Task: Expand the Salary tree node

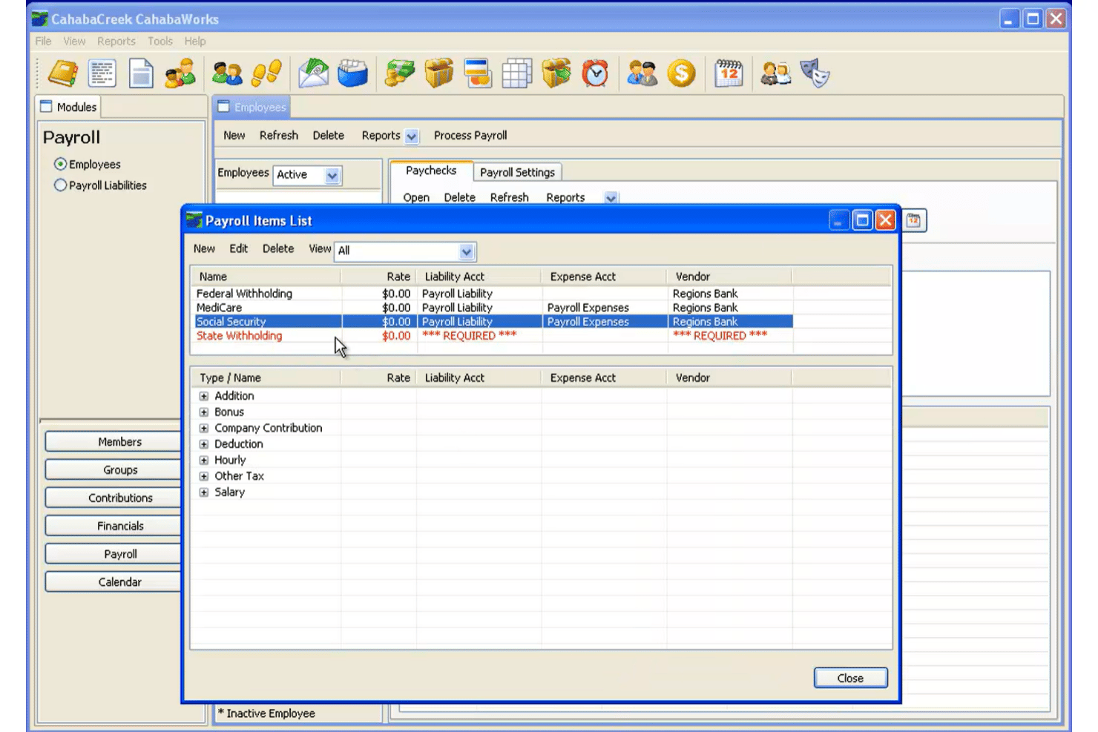Action: coord(204,492)
